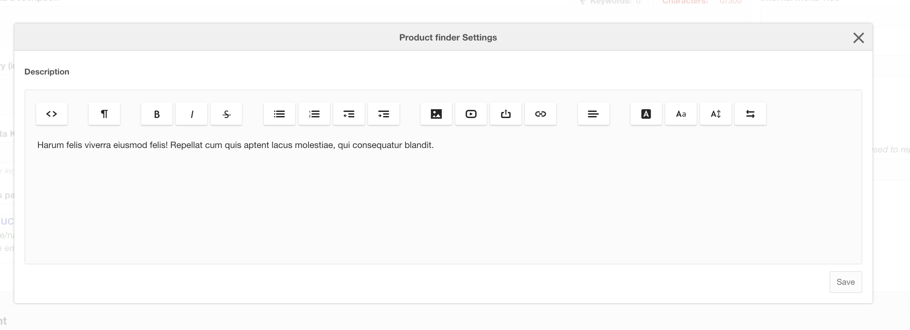
Task: Click the 'Description' field label
Action: [x=47, y=71]
